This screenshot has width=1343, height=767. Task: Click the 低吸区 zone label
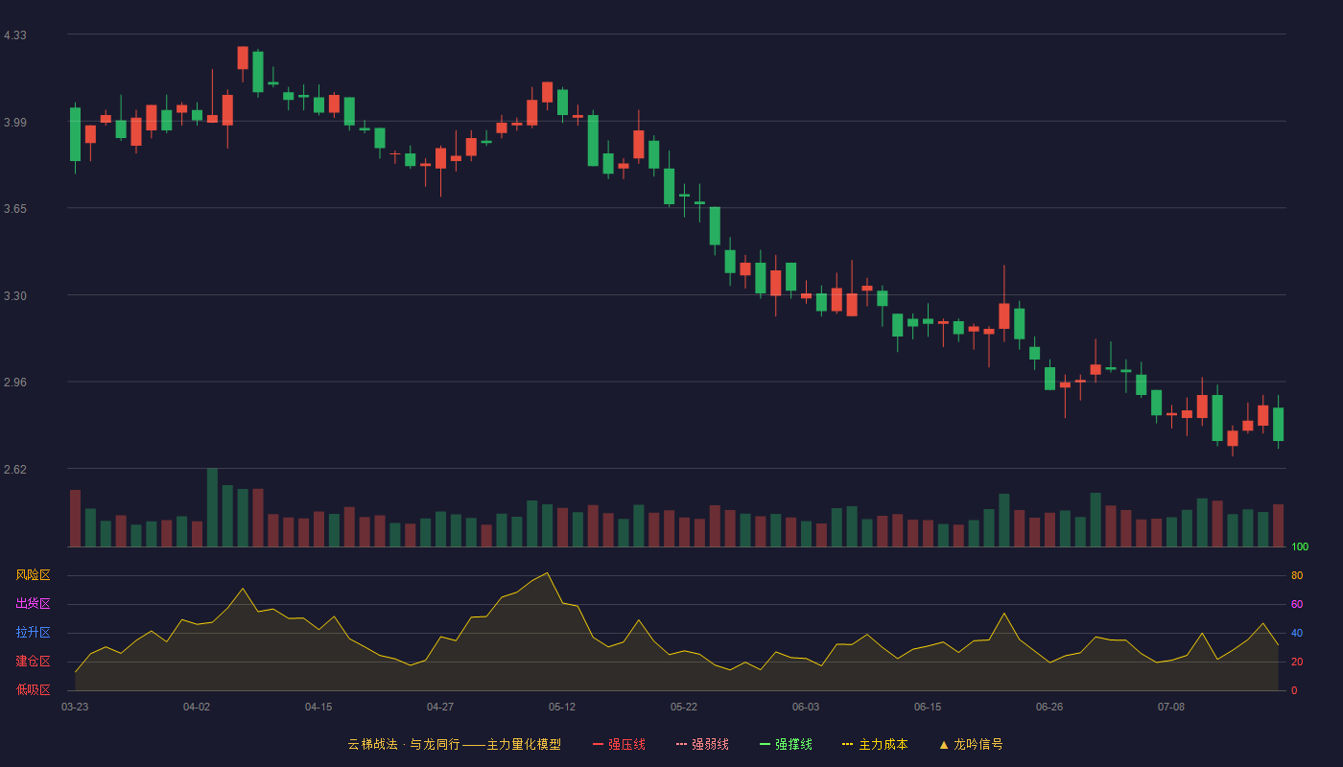point(33,689)
